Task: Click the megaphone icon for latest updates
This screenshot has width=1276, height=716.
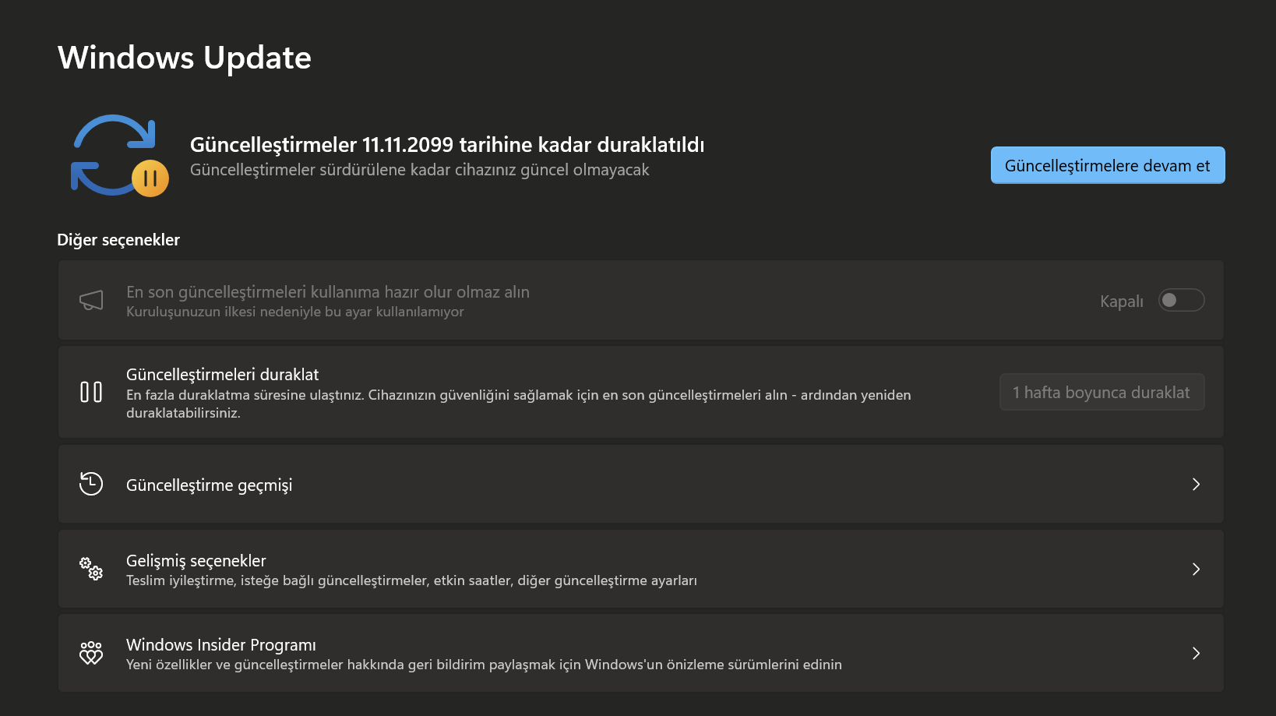Action: pyautogui.click(x=91, y=301)
